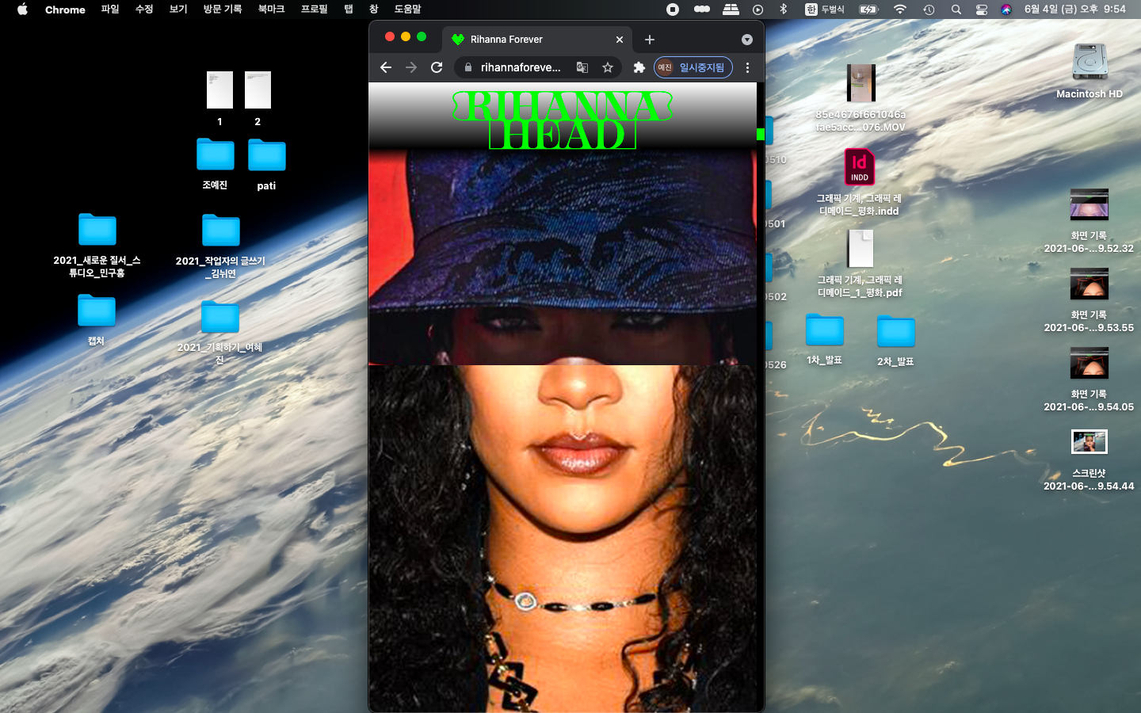Select the 평화.pdf document icon
Image resolution: width=1141 pixels, height=713 pixels.
[x=861, y=249]
